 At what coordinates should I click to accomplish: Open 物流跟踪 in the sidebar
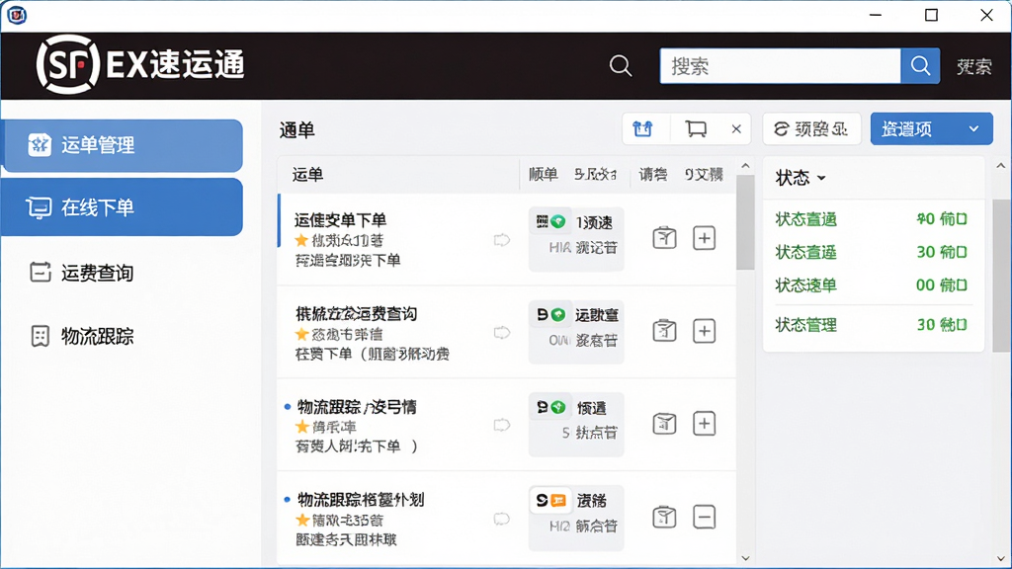[97, 336]
